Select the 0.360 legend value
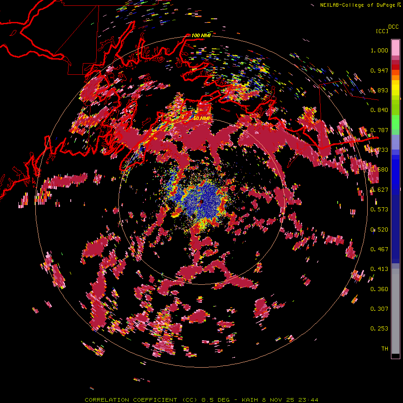This screenshot has height=403, width=403. click(379, 289)
